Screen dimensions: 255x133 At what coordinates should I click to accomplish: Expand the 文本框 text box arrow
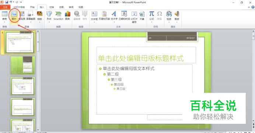(94, 22)
